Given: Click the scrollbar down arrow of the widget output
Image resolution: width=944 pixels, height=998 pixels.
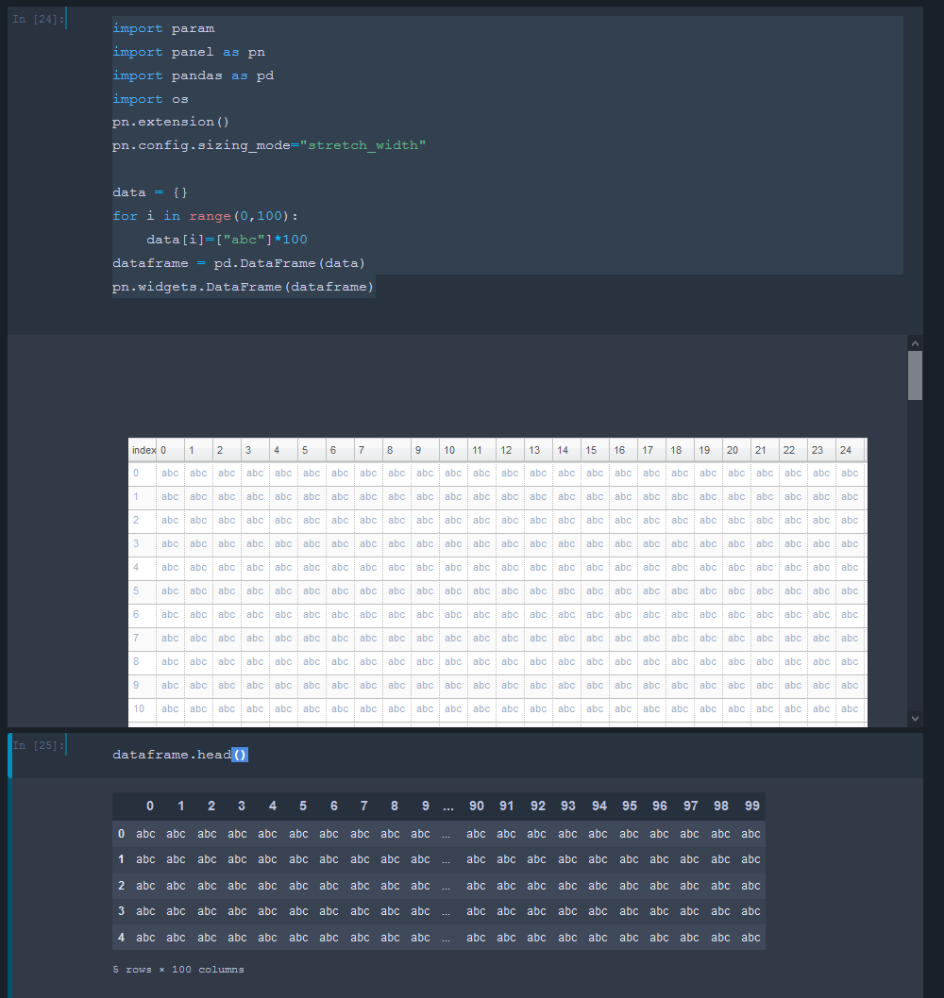Looking at the screenshot, I should coord(915,718).
